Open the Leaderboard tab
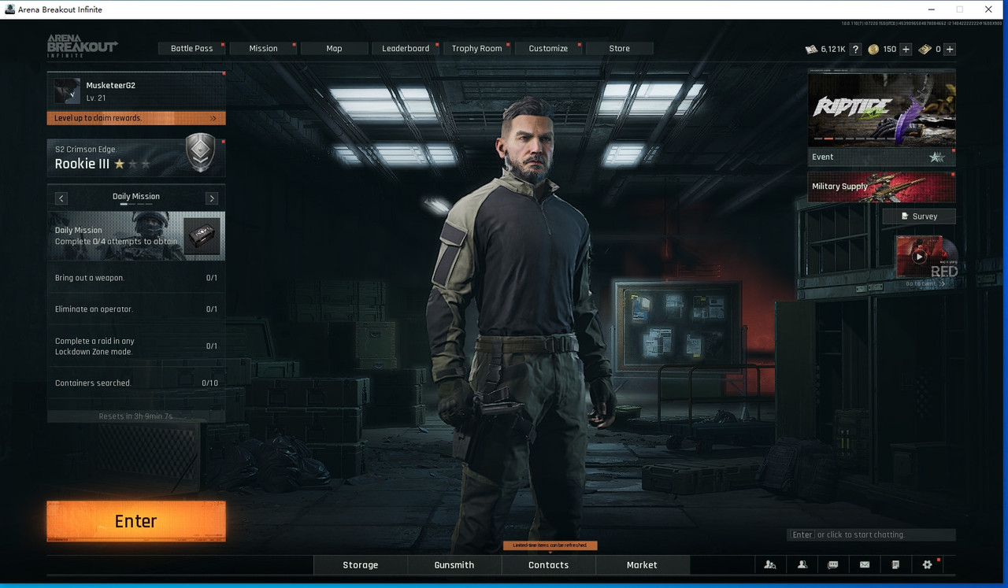 [406, 48]
